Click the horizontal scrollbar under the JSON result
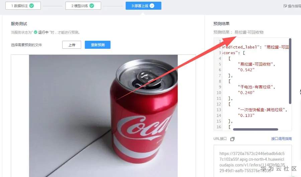301x177 pixels. tap(256, 130)
